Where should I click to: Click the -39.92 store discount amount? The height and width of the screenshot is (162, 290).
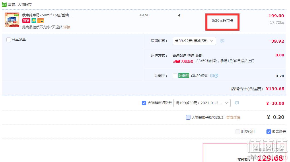pyautogui.click(x=277, y=41)
